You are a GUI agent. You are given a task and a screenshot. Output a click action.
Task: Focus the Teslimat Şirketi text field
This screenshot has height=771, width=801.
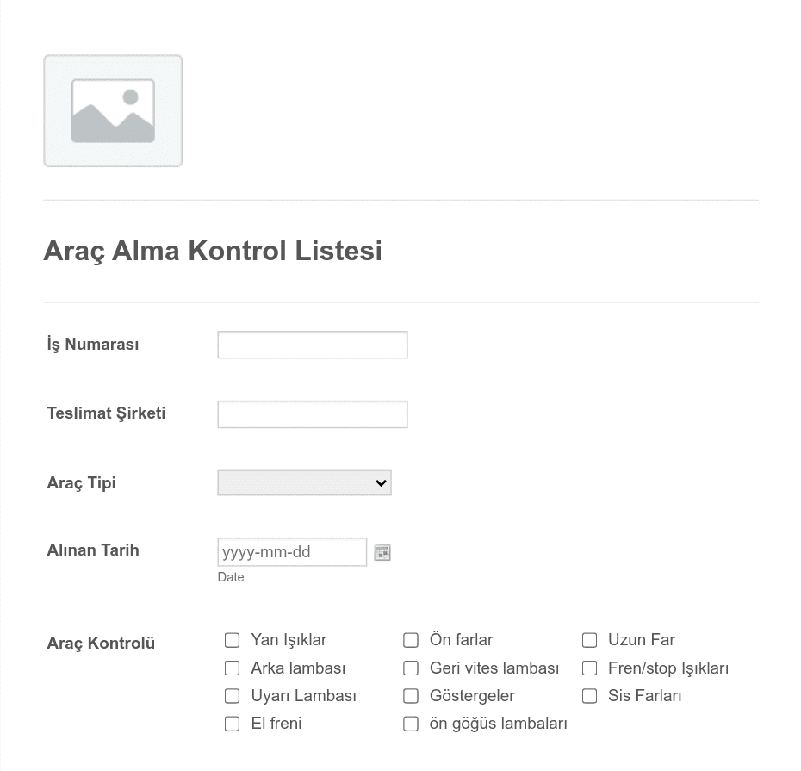click(x=313, y=414)
